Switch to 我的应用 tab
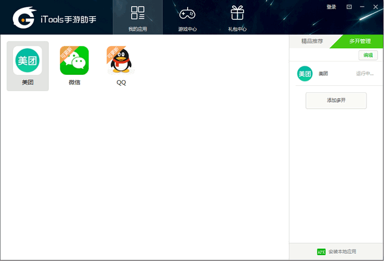The height and width of the screenshot is (261, 384). (x=138, y=18)
